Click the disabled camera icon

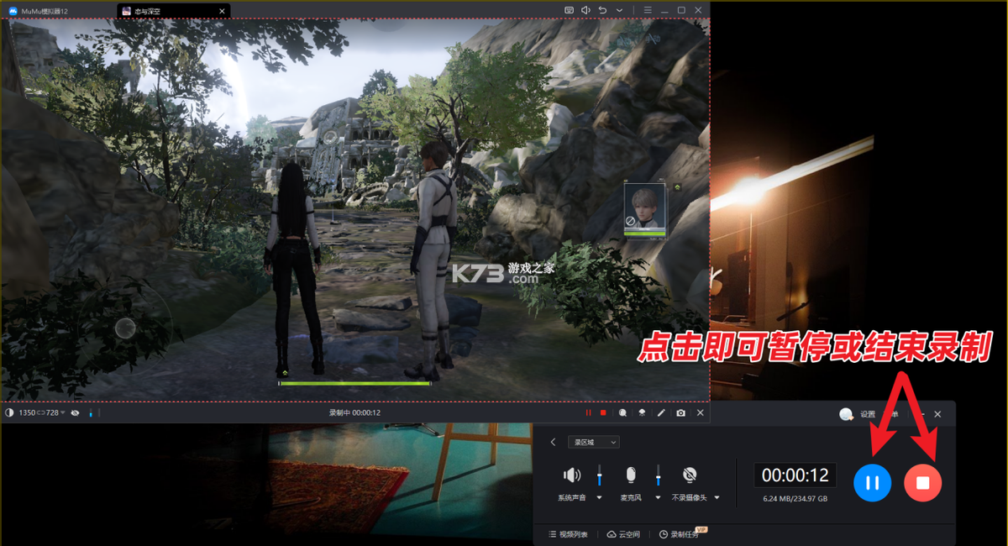point(690,475)
